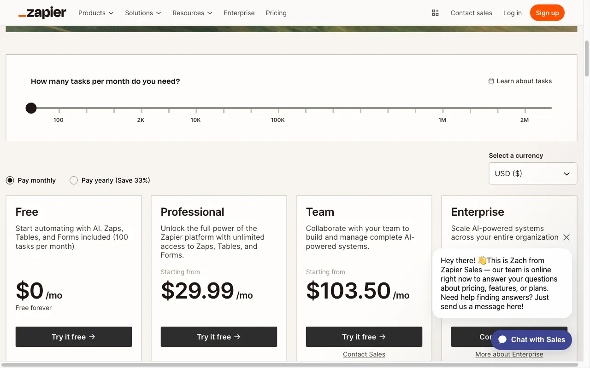
Task: Click the horizontal scrollbar at bottom
Action: (x=289, y=365)
